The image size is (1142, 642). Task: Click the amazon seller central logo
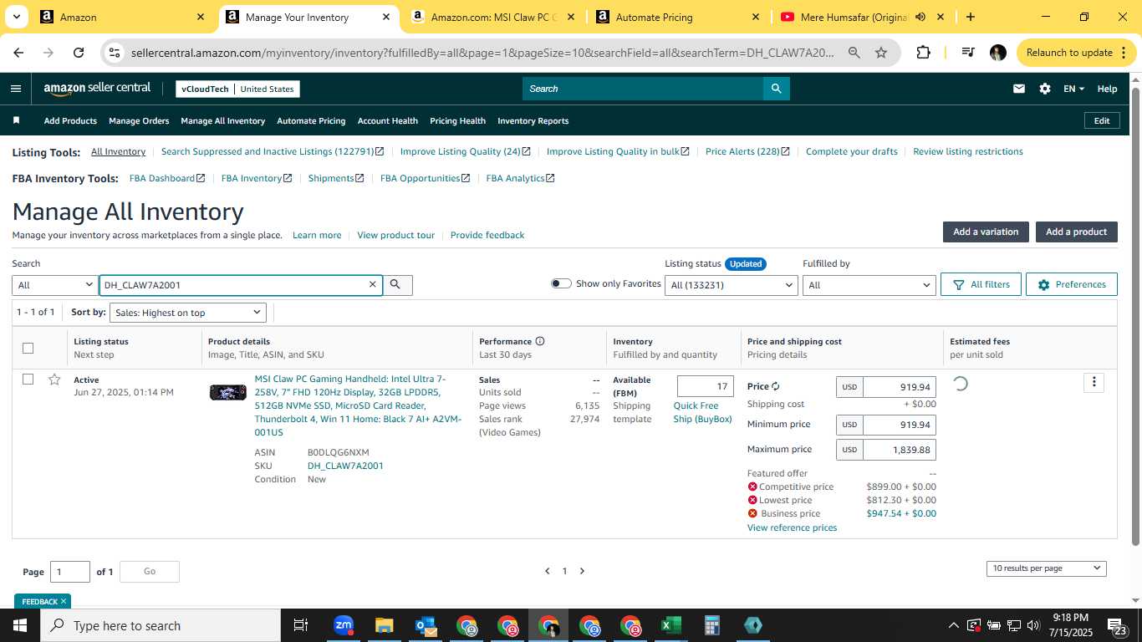pyautogui.click(x=97, y=89)
